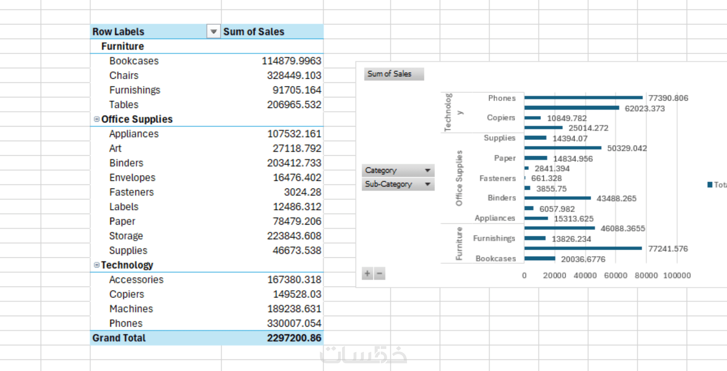Select the Appliances row label in the table

pos(134,134)
